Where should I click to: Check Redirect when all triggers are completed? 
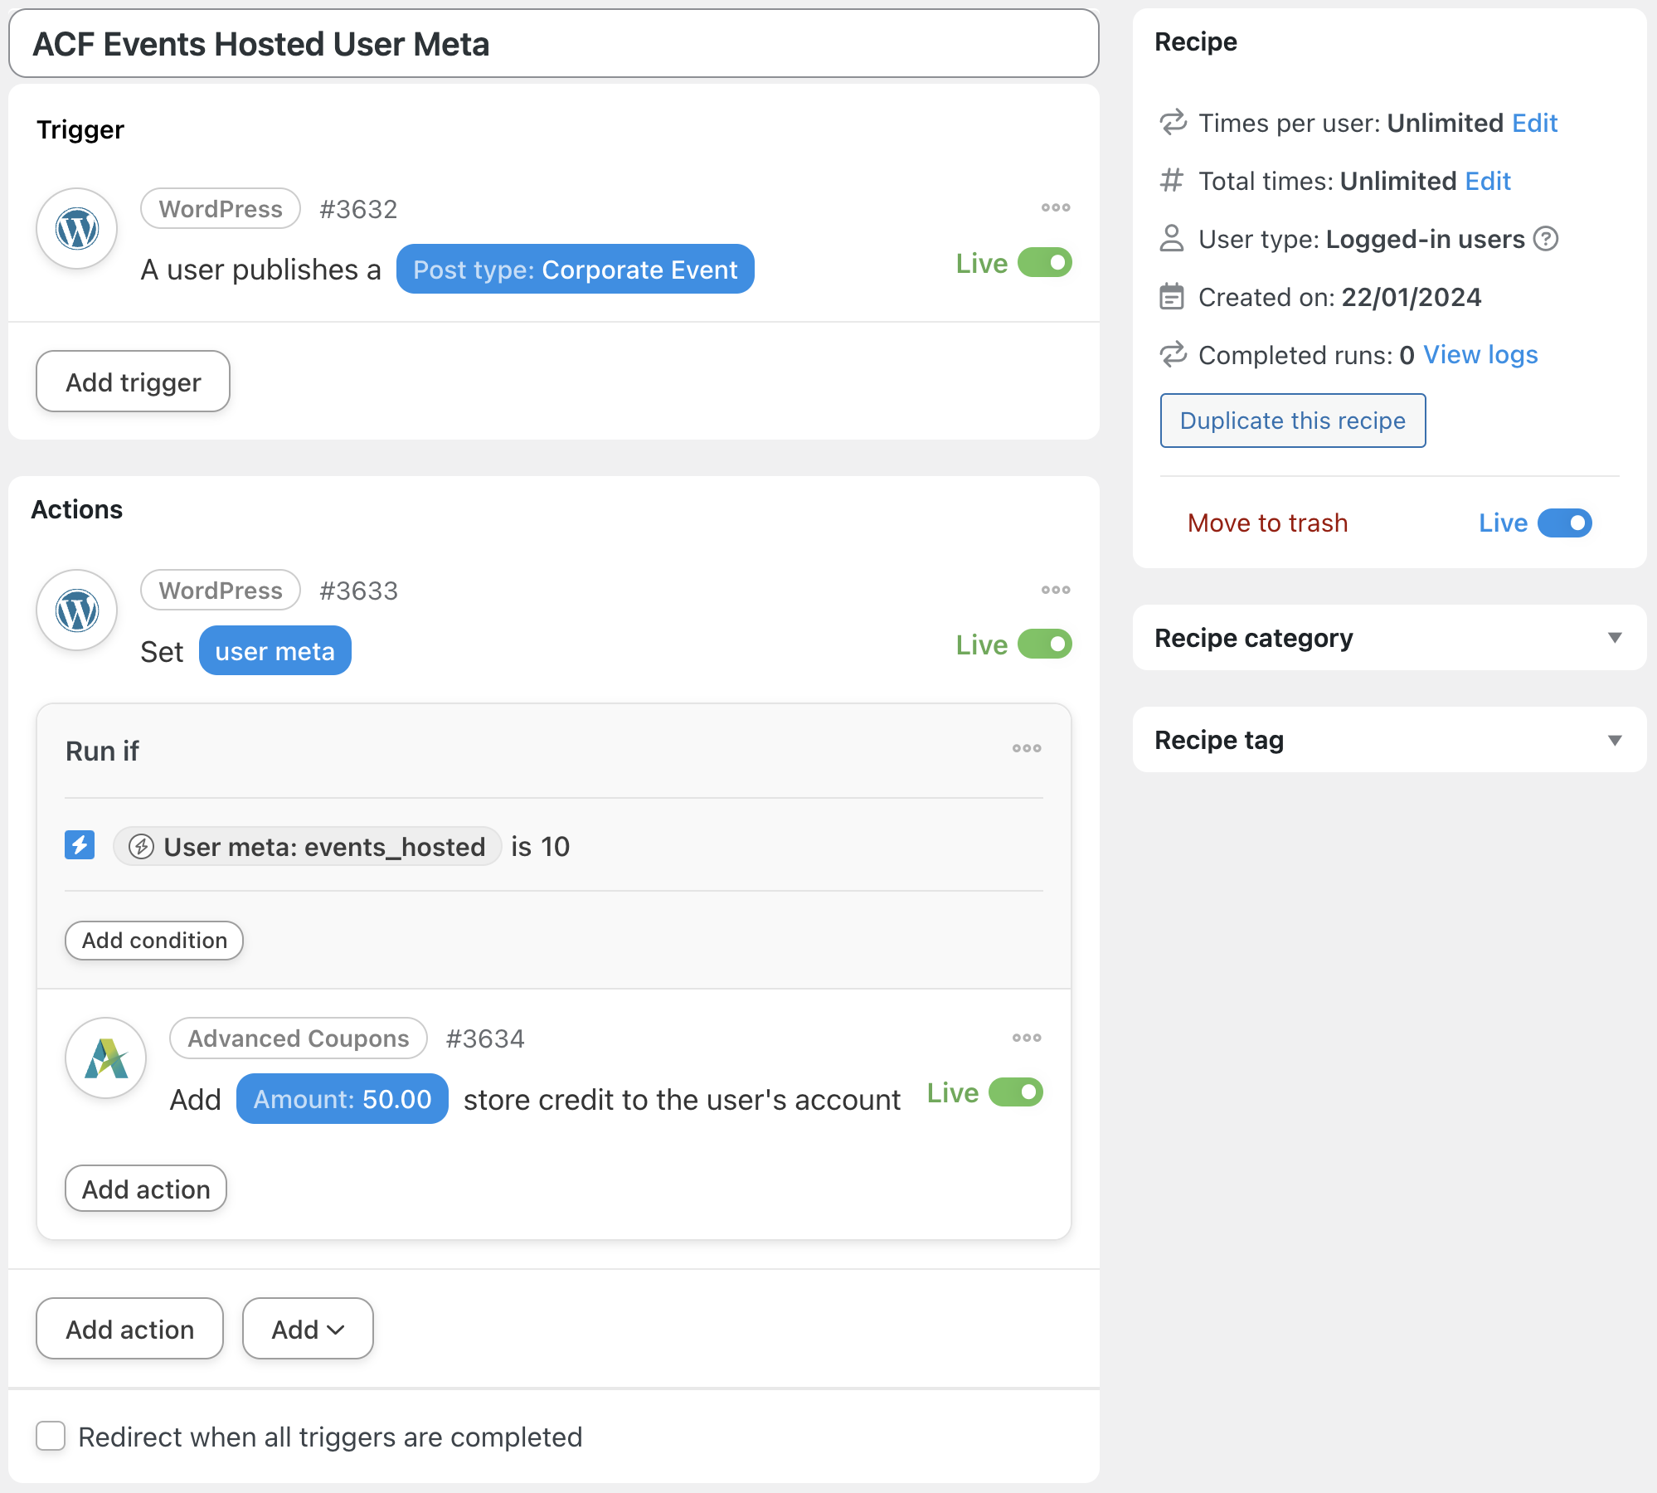[x=51, y=1436]
